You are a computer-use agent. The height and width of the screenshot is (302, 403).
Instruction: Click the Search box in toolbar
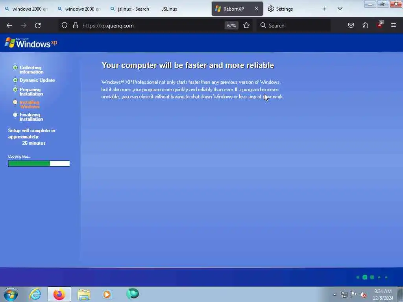click(294, 26)
